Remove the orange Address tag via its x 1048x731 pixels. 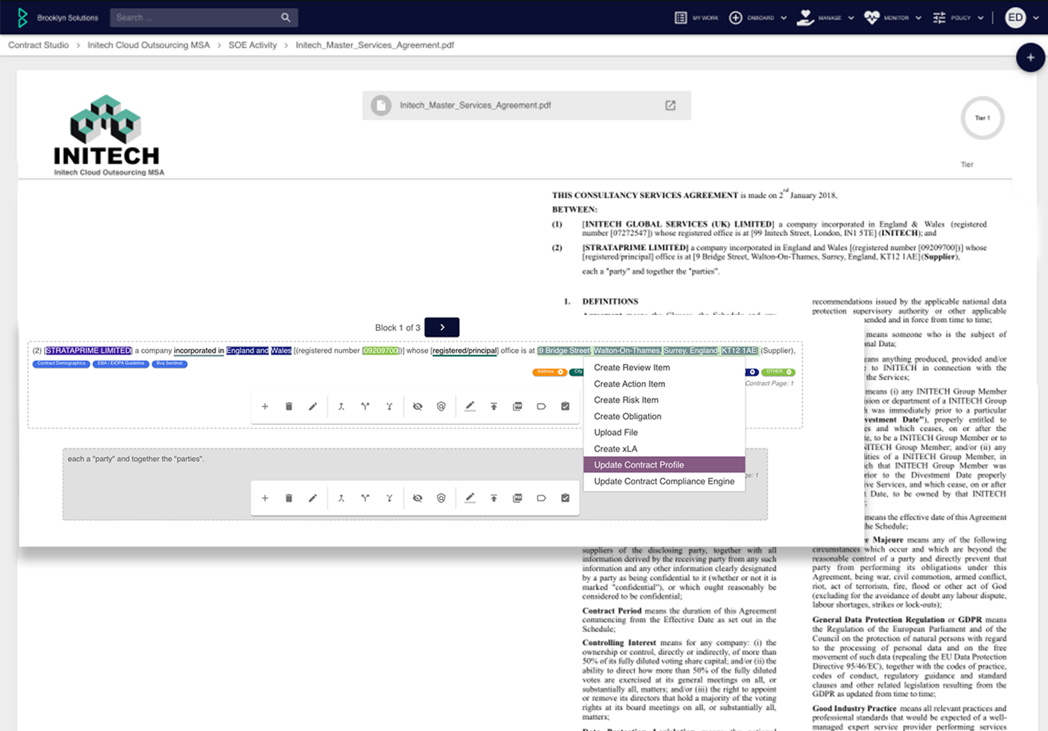coord(560,372)
